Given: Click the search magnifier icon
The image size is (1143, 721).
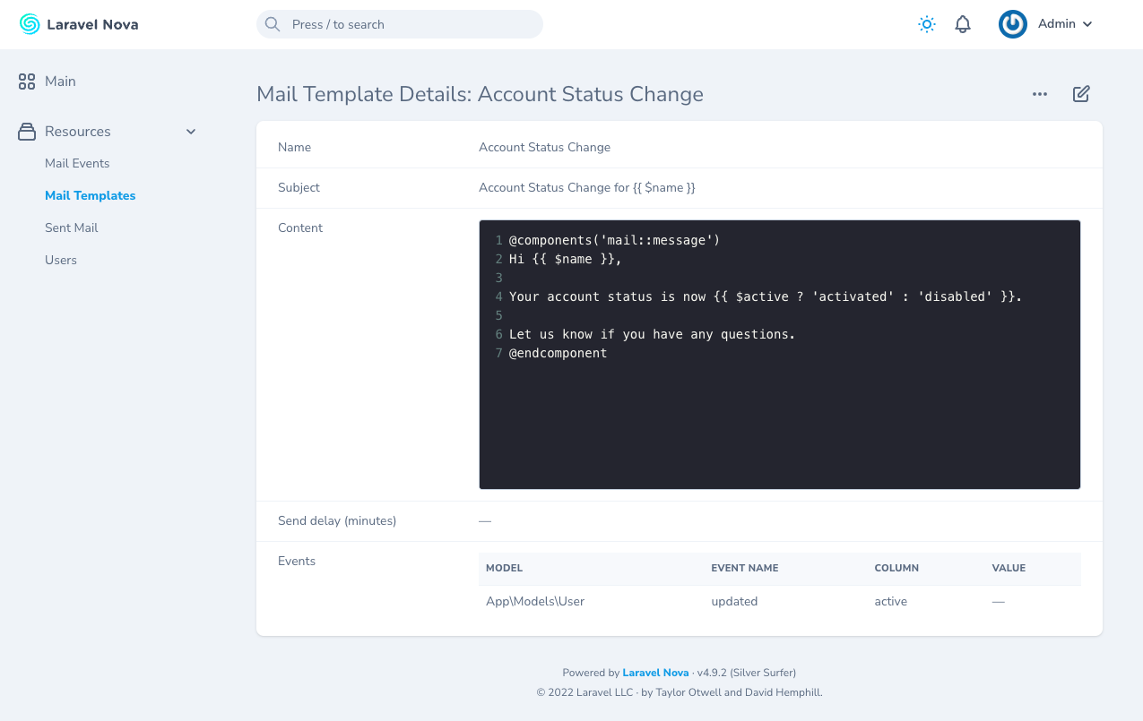Looking at the screenshot, I should tap(273, 24).
